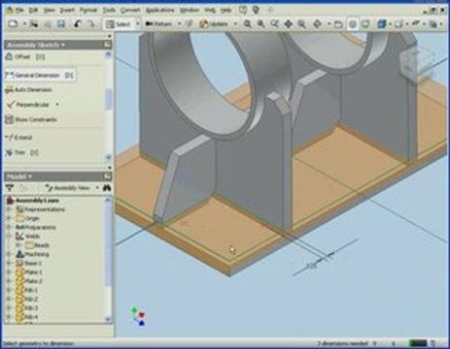Click the Undo arrow icon
This screenshot has height=349, width=450.
(x=77, y=24)
